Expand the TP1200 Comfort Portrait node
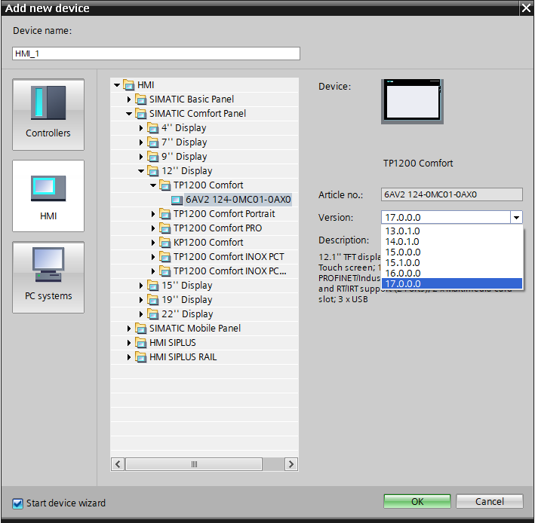Viewport: 535px width, 523px height. tap(153, 213)
